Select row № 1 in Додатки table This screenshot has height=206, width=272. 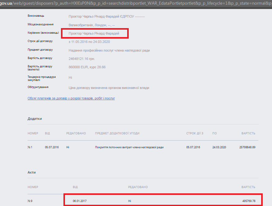(30, 147)
